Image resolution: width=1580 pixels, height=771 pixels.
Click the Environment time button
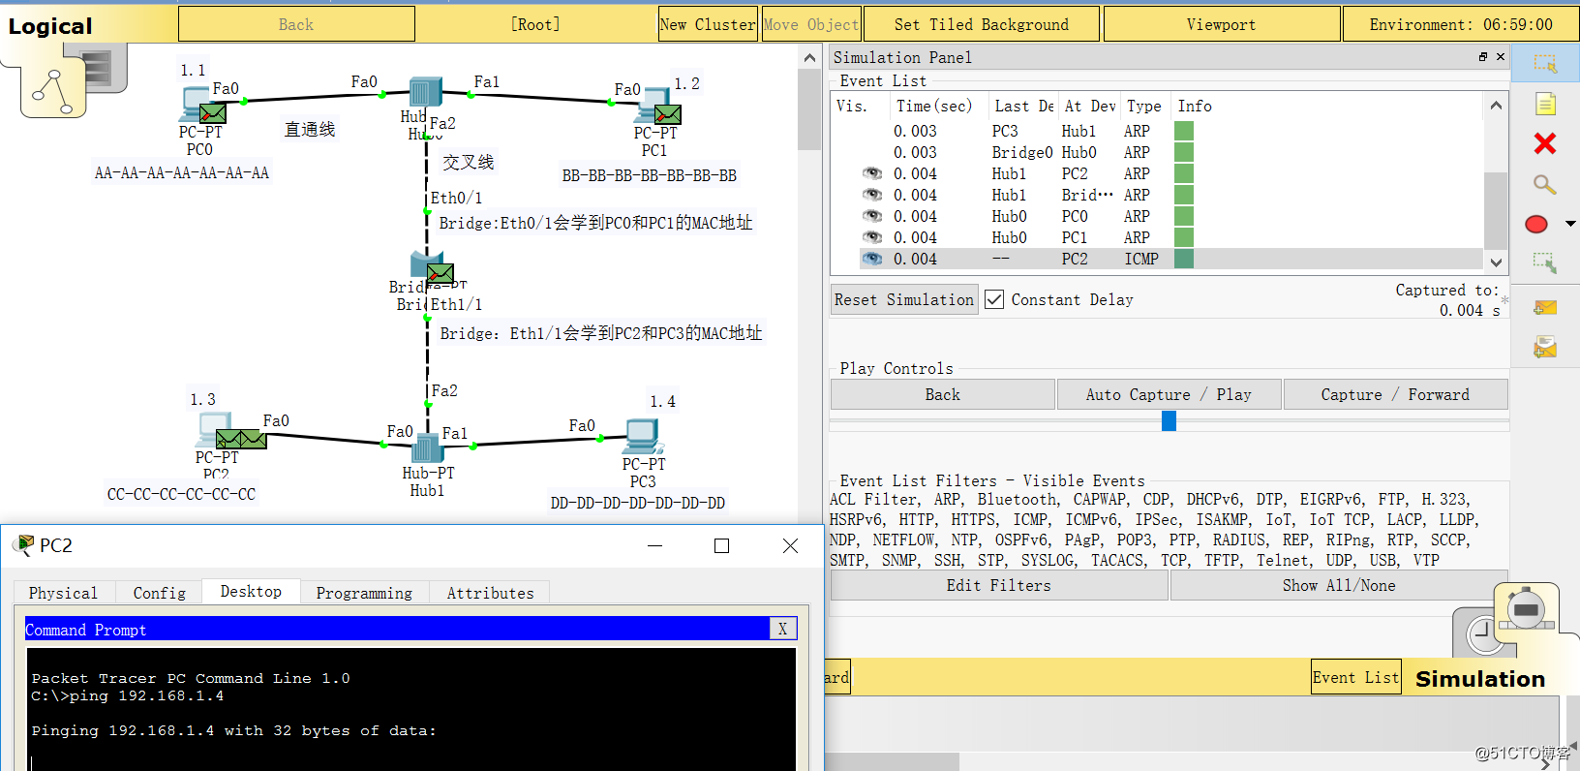pos(1461,24)
